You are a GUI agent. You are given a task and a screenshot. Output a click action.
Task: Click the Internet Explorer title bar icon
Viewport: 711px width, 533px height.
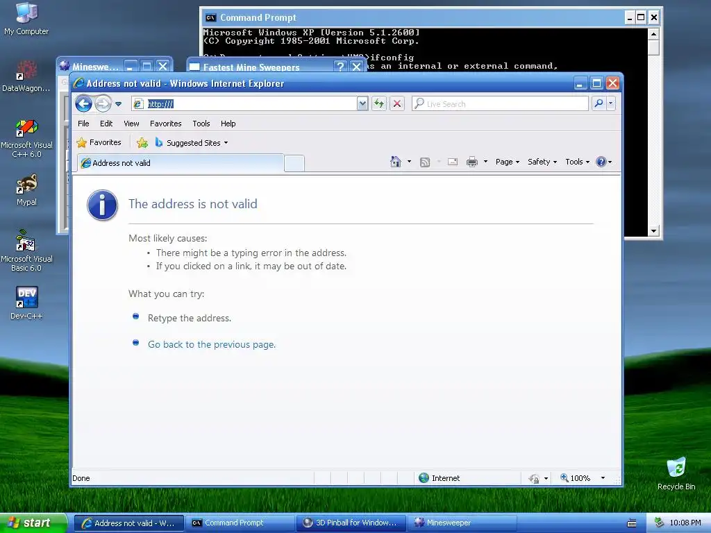[x=79, y=83]
